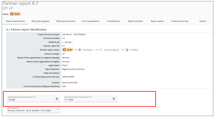Click the Submitted paper-plane icon

coord(80,50)
